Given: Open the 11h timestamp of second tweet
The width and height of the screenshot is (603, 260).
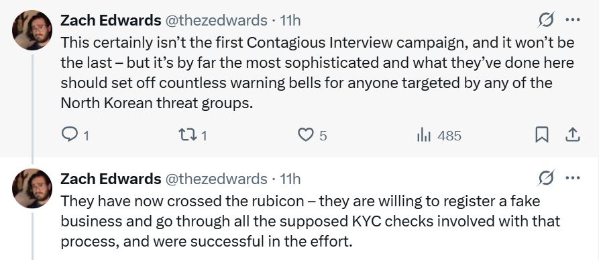Looking at the screenshot, I should (290, 178).
